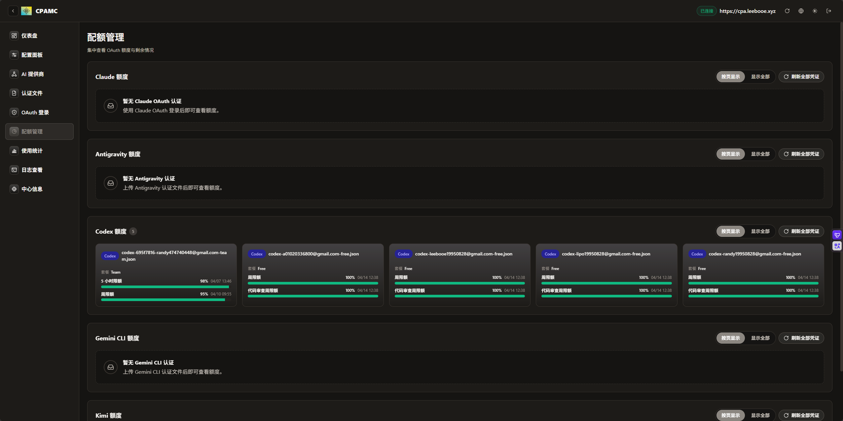Click 刷新全部凭证 for Antigravity 额度

[801, 154]
